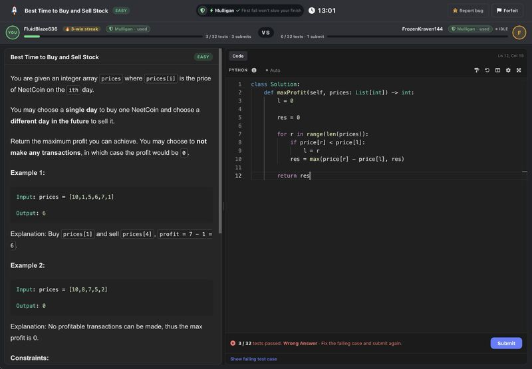Image resolution: width=532 pixels, height=369 pixels.
Task: Click code line 12 'return res'
Action: click(x=293, y=176)
